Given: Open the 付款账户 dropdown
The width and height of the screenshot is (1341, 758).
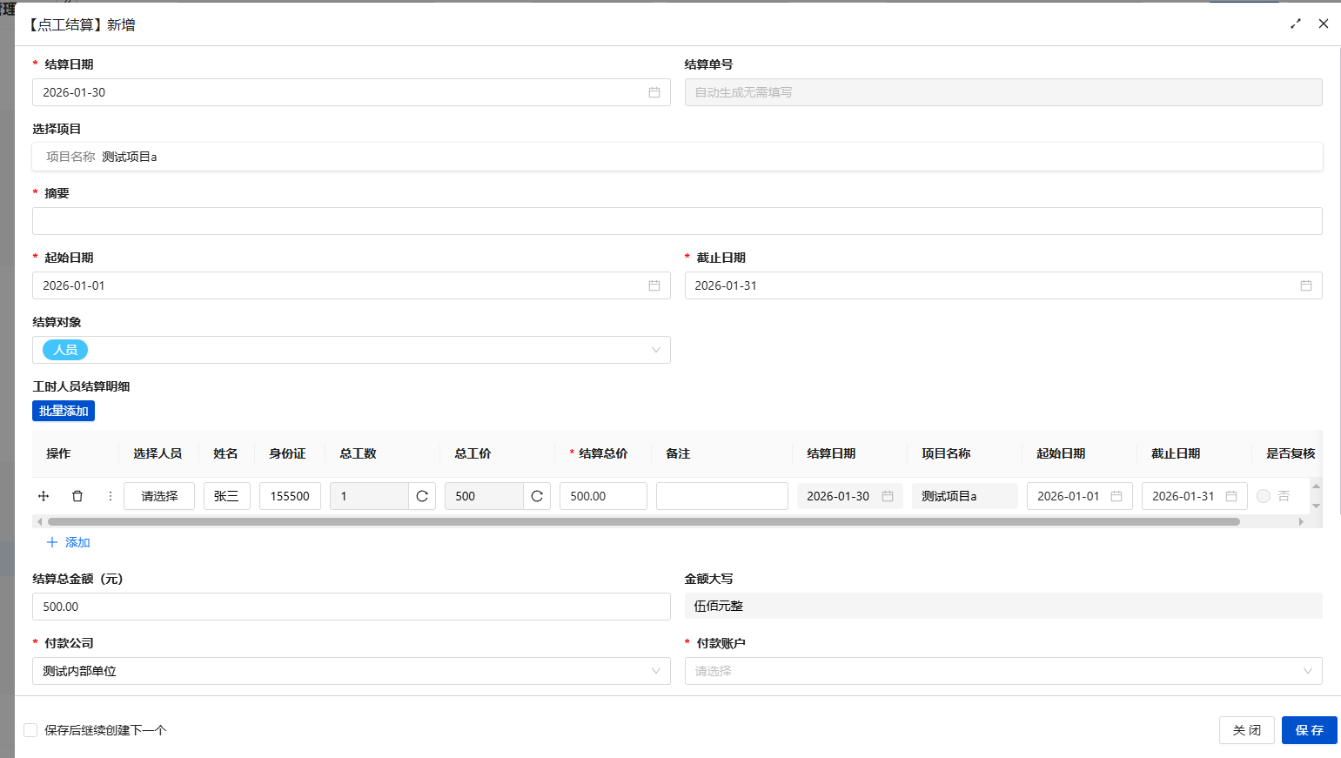Looking at the screenshot, I should [1307, 671].
